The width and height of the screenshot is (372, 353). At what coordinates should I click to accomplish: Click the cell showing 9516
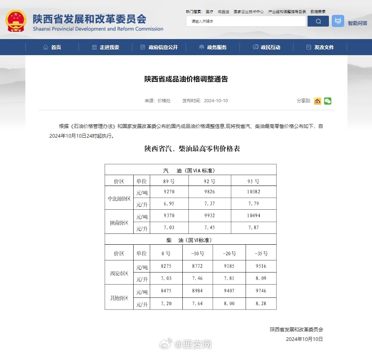pos(261,266)
